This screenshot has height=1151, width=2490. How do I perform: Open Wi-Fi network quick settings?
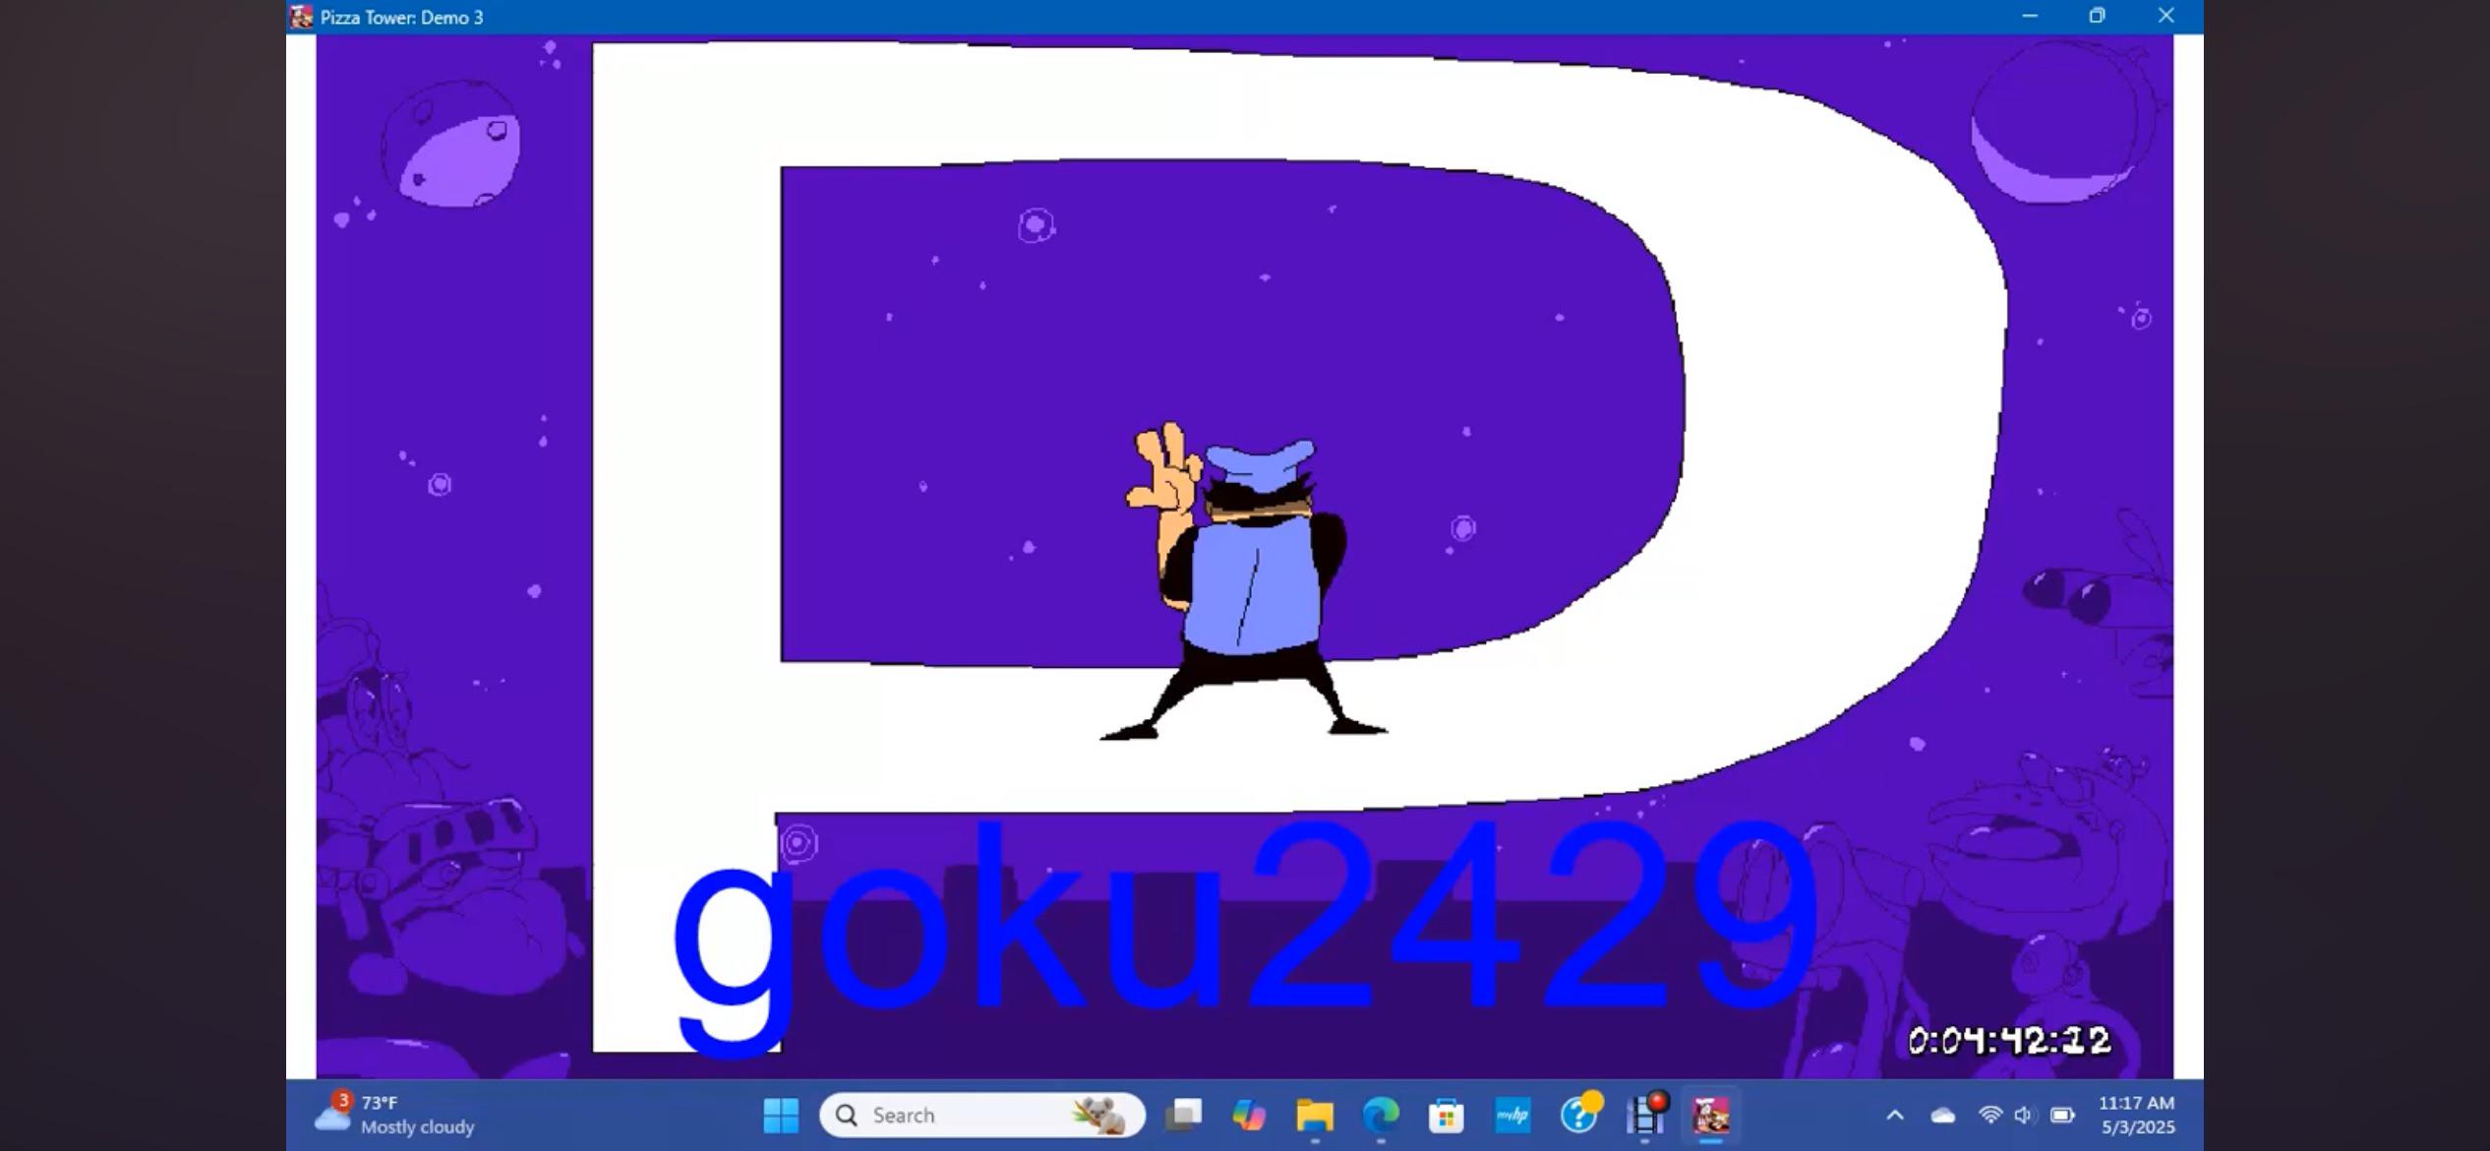[x=1990, y=1115]
